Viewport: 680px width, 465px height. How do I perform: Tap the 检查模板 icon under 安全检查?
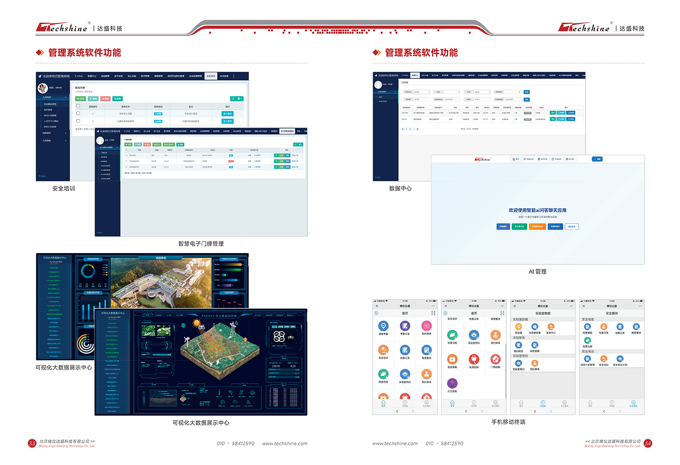(x=588, y=327)
